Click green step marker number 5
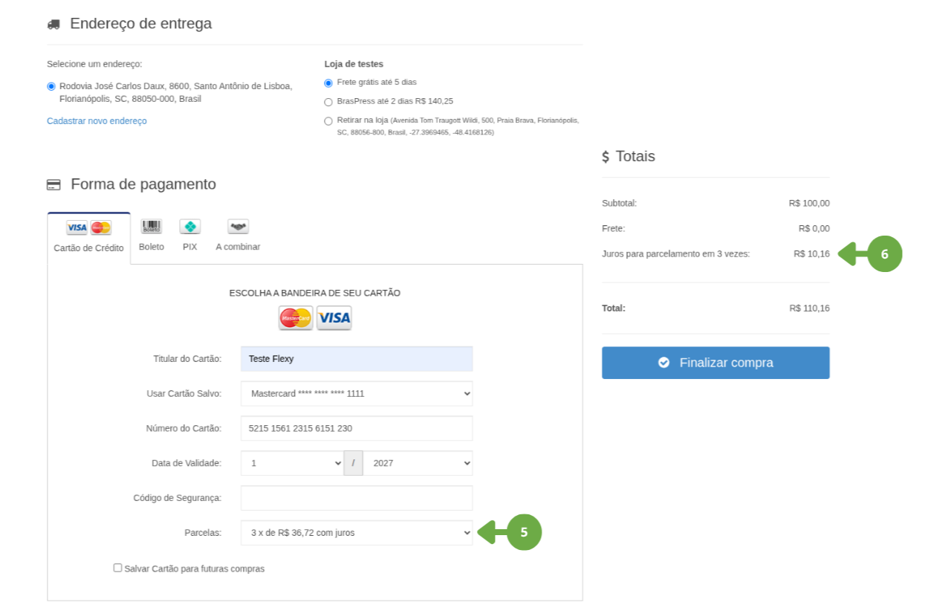The image size is (931, 605). pyautogui.click(x=524, y=532)
